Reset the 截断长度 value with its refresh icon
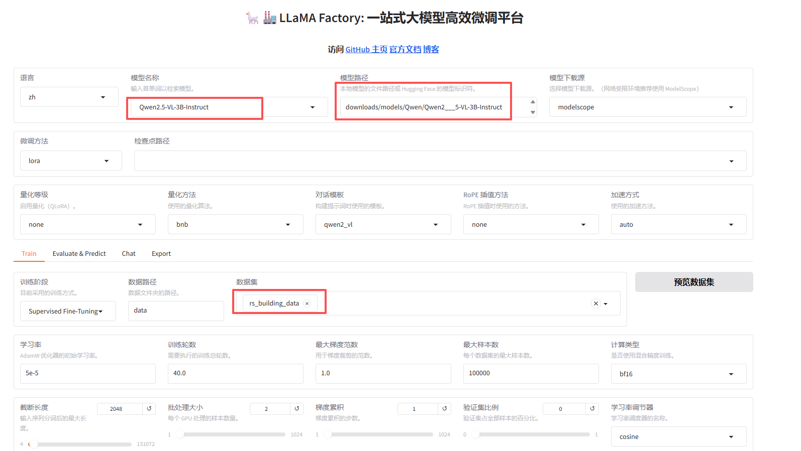This screenshot has width=801, height=451. click(x=149, y=409)
